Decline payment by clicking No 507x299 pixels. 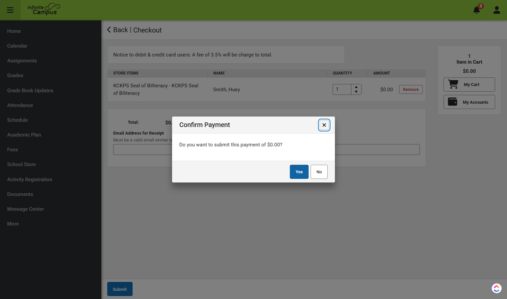coord(319,172)
